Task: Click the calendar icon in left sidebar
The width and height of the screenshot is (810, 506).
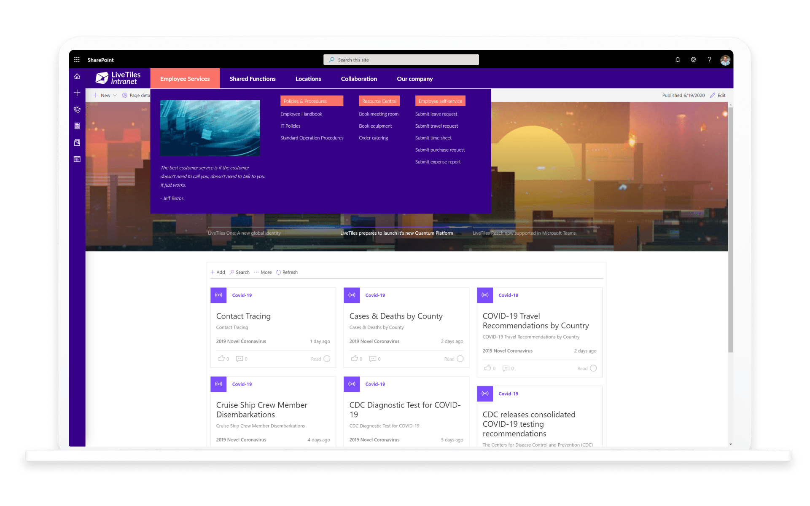Action: [x=77, y=159]
